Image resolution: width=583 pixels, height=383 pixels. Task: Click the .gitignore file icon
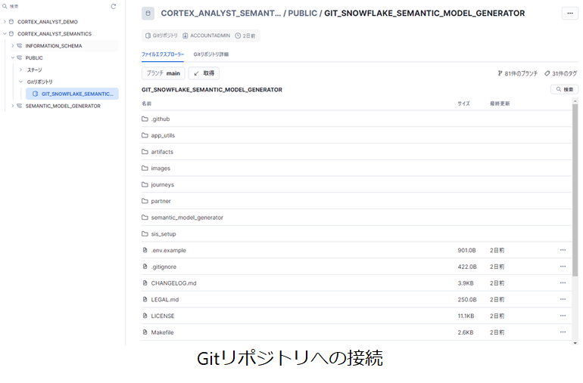[x=145, y=267]
